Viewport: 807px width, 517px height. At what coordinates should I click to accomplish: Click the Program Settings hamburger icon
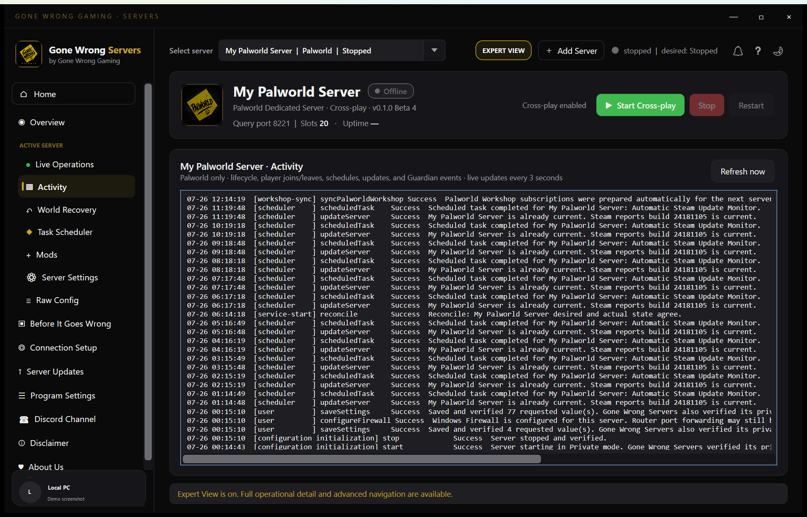22,396
